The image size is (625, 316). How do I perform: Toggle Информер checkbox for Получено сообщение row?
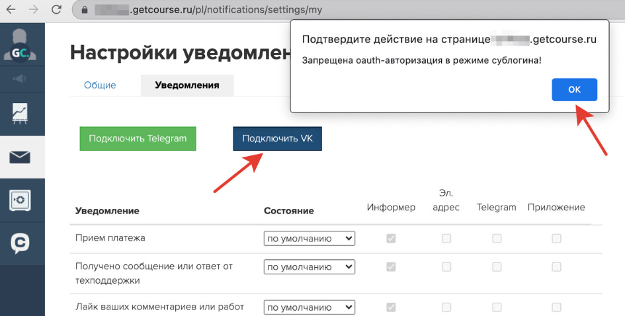(x=391, y=266)
